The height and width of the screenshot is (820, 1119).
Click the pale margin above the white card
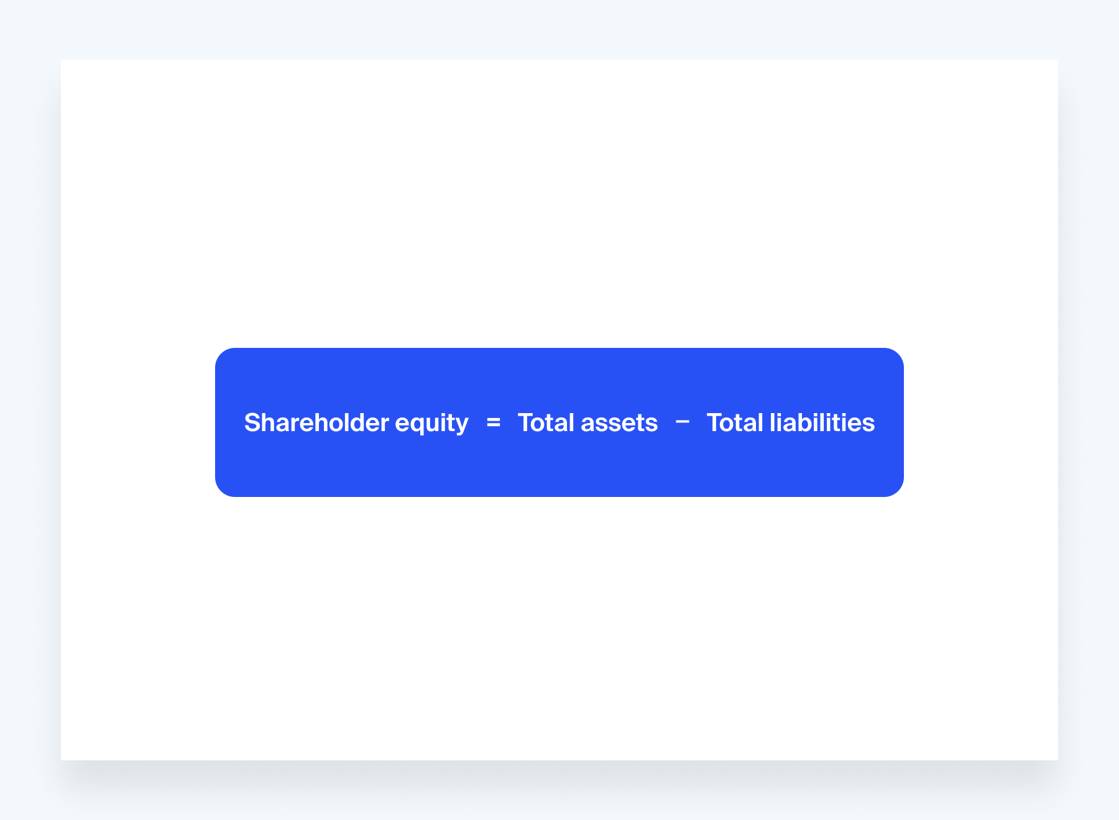tap(559, 29)
